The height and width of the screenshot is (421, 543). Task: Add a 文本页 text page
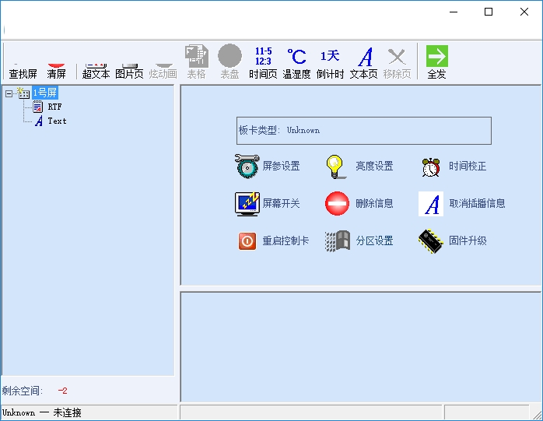363,62
